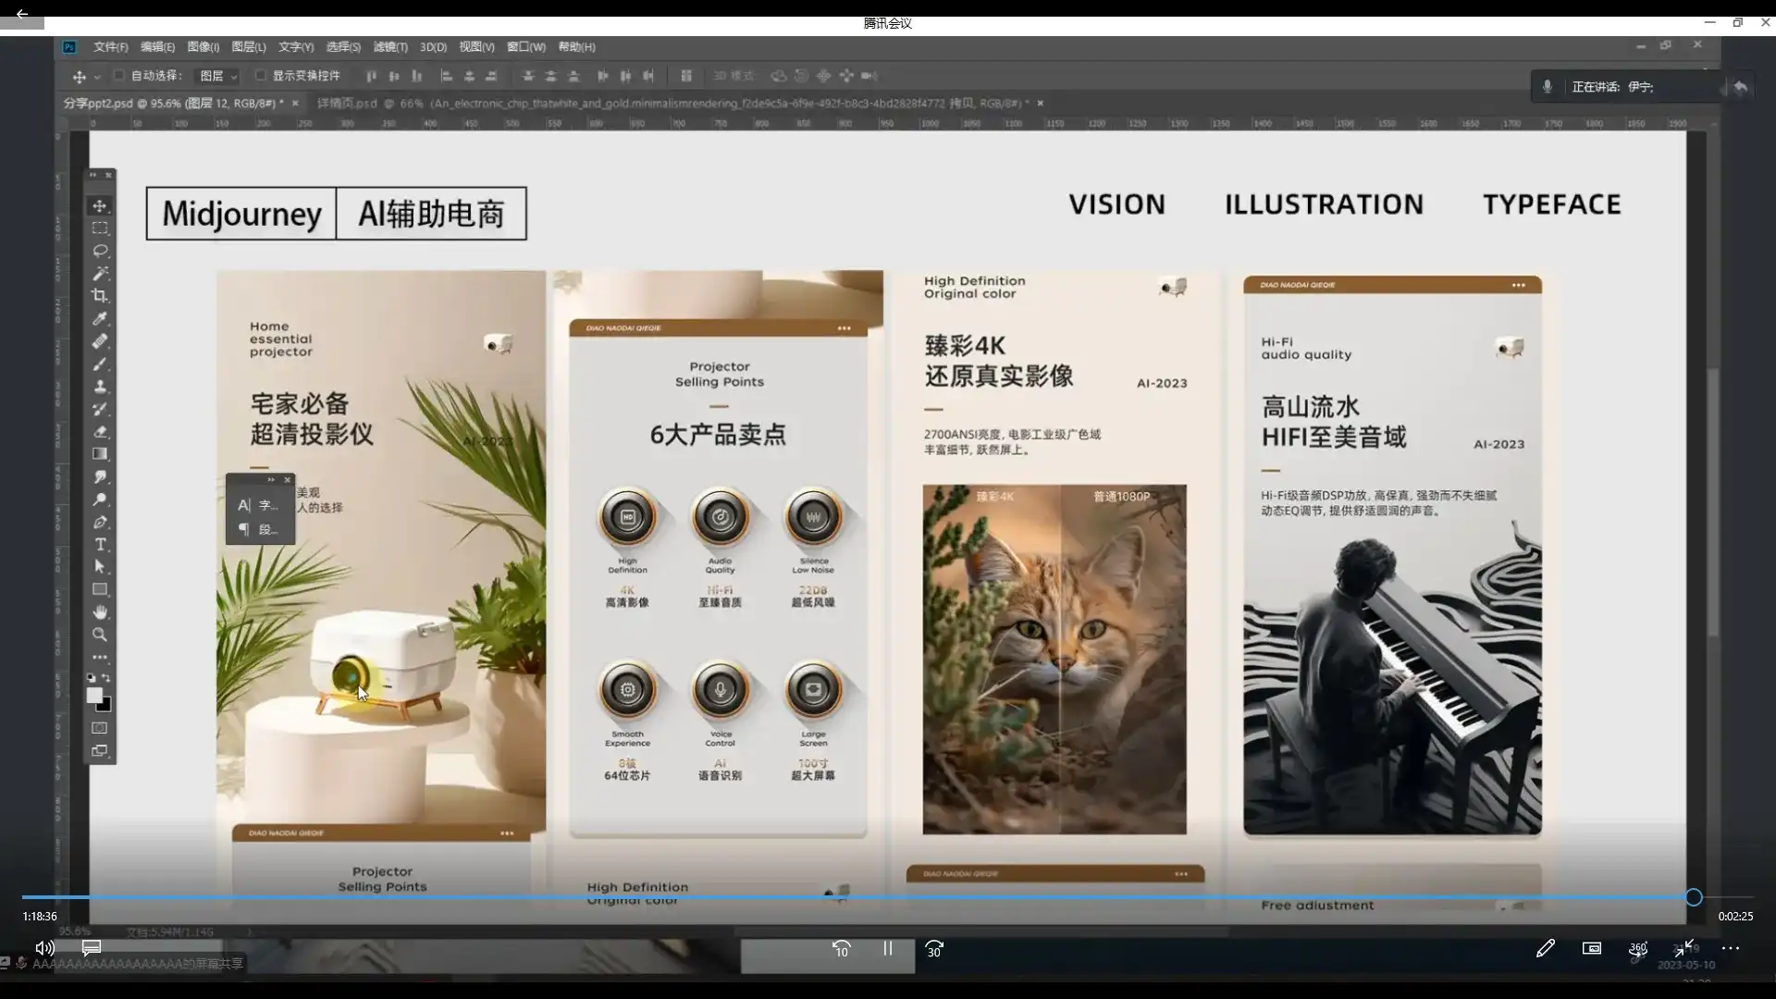Open the Move tool preset dropdown arrow

[96, 77]
